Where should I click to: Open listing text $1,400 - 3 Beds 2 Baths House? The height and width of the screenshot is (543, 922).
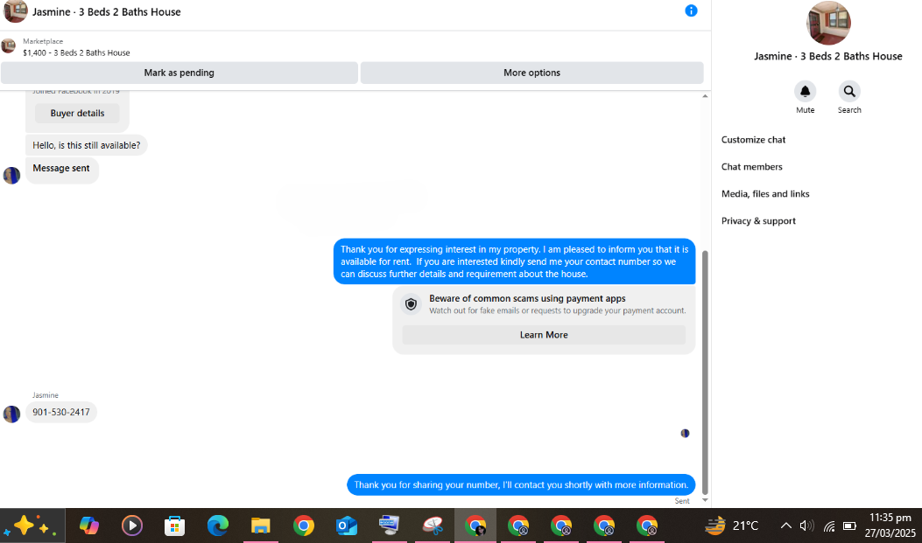coord(76,52)
